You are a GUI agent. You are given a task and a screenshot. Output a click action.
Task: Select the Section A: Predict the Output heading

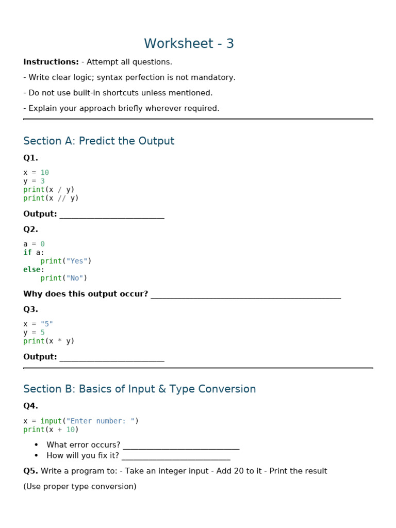(98, 141)
